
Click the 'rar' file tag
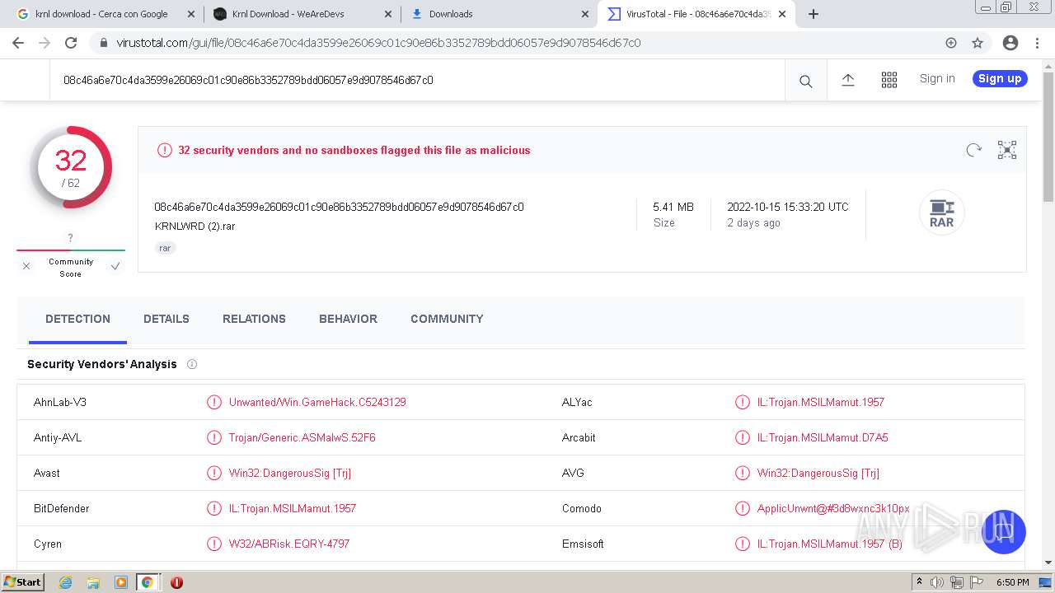tap(165, 248)
